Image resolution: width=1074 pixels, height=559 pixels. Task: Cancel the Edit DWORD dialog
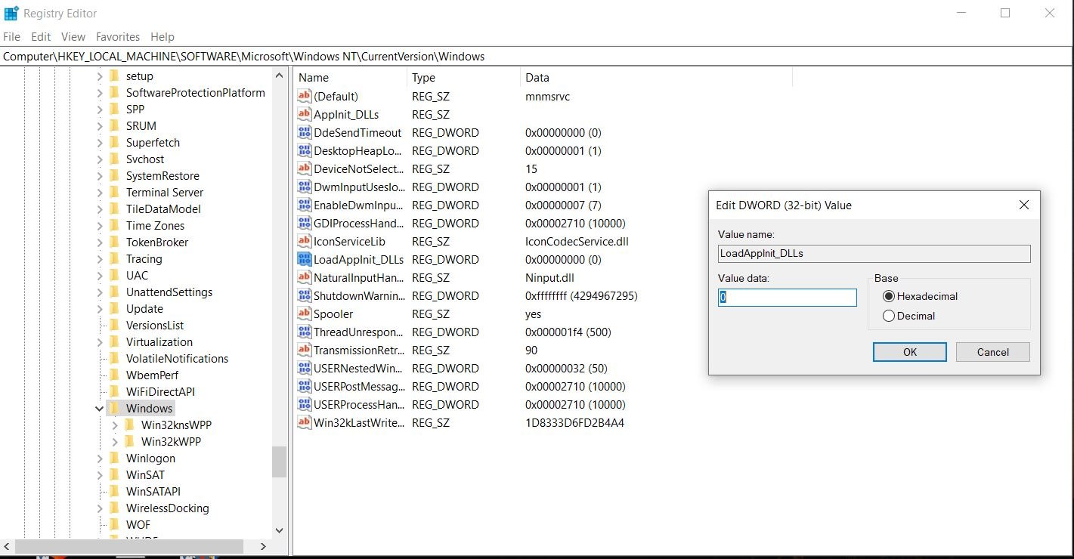[x=993, y=352]
